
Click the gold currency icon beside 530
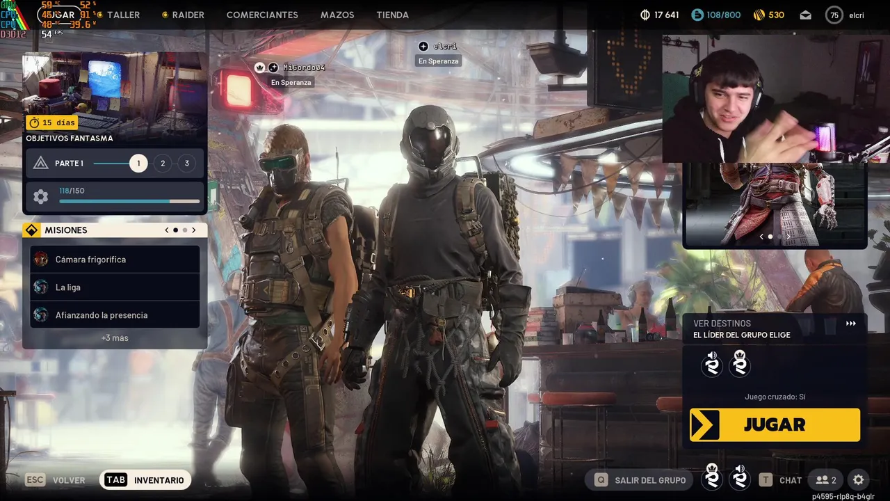(x=759, y=15)
